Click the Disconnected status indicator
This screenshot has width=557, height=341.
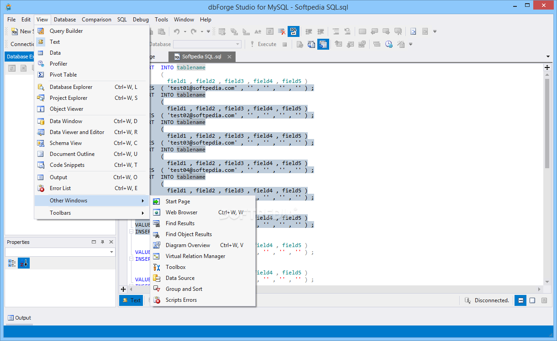pos(487,300)
